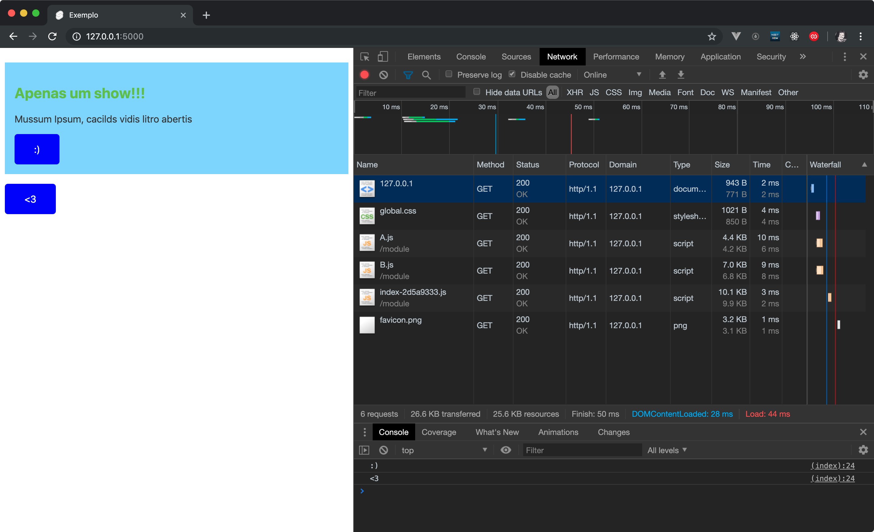The width and height of the screenshot is (874, 532).
Task: Show the console sidebar icon
Action: 364,450
